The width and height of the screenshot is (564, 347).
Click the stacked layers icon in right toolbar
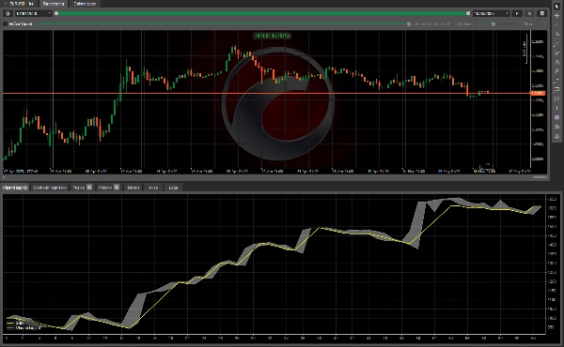click(x=556, y=127)
